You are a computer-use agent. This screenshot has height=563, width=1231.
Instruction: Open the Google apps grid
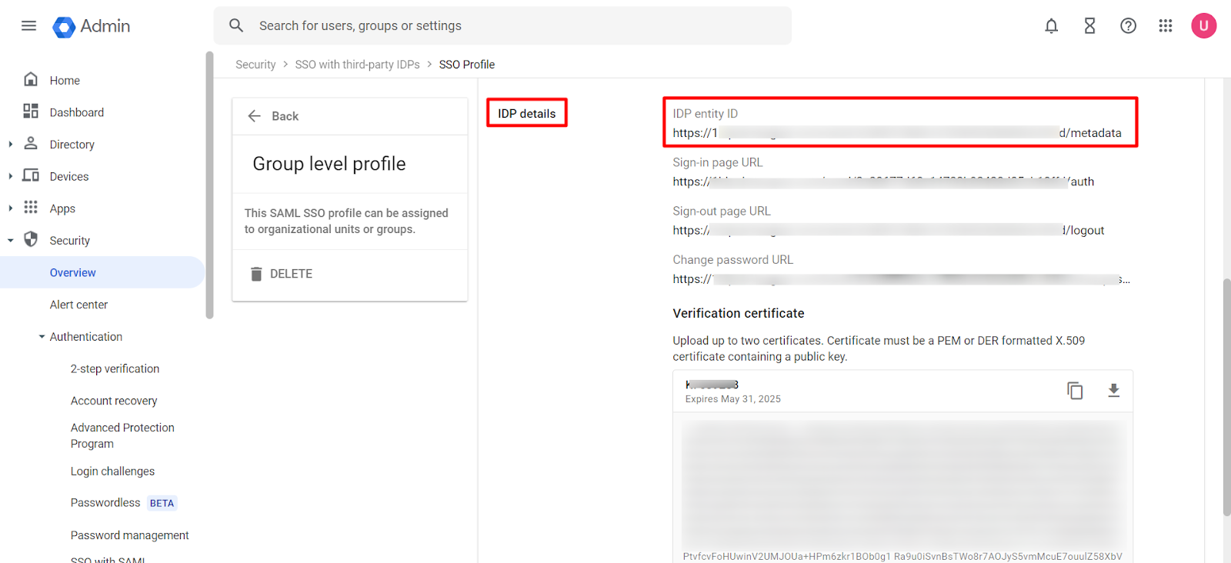pyautogui.click(x=1166, y=26)
